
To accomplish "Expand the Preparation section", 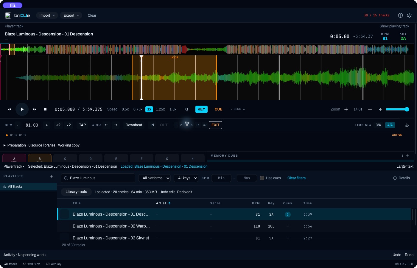I will 41,145.
